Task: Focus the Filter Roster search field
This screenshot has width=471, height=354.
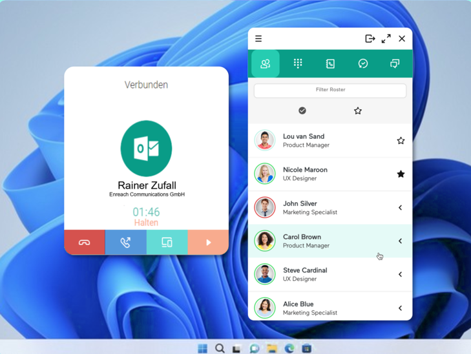Action: tap(330, 90)
